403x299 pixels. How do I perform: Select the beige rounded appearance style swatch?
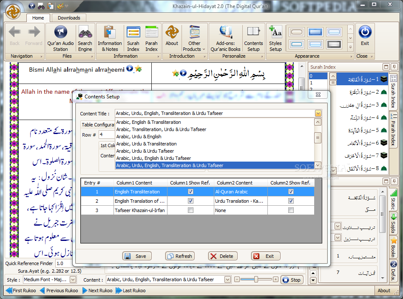[x=297, y=32]
